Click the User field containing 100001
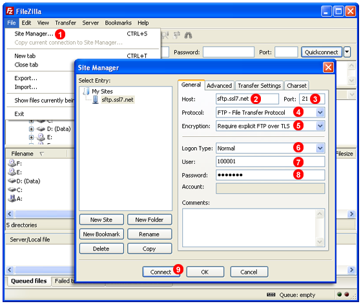This screenshot has width=361, height=306. click(x=271, y=161)
